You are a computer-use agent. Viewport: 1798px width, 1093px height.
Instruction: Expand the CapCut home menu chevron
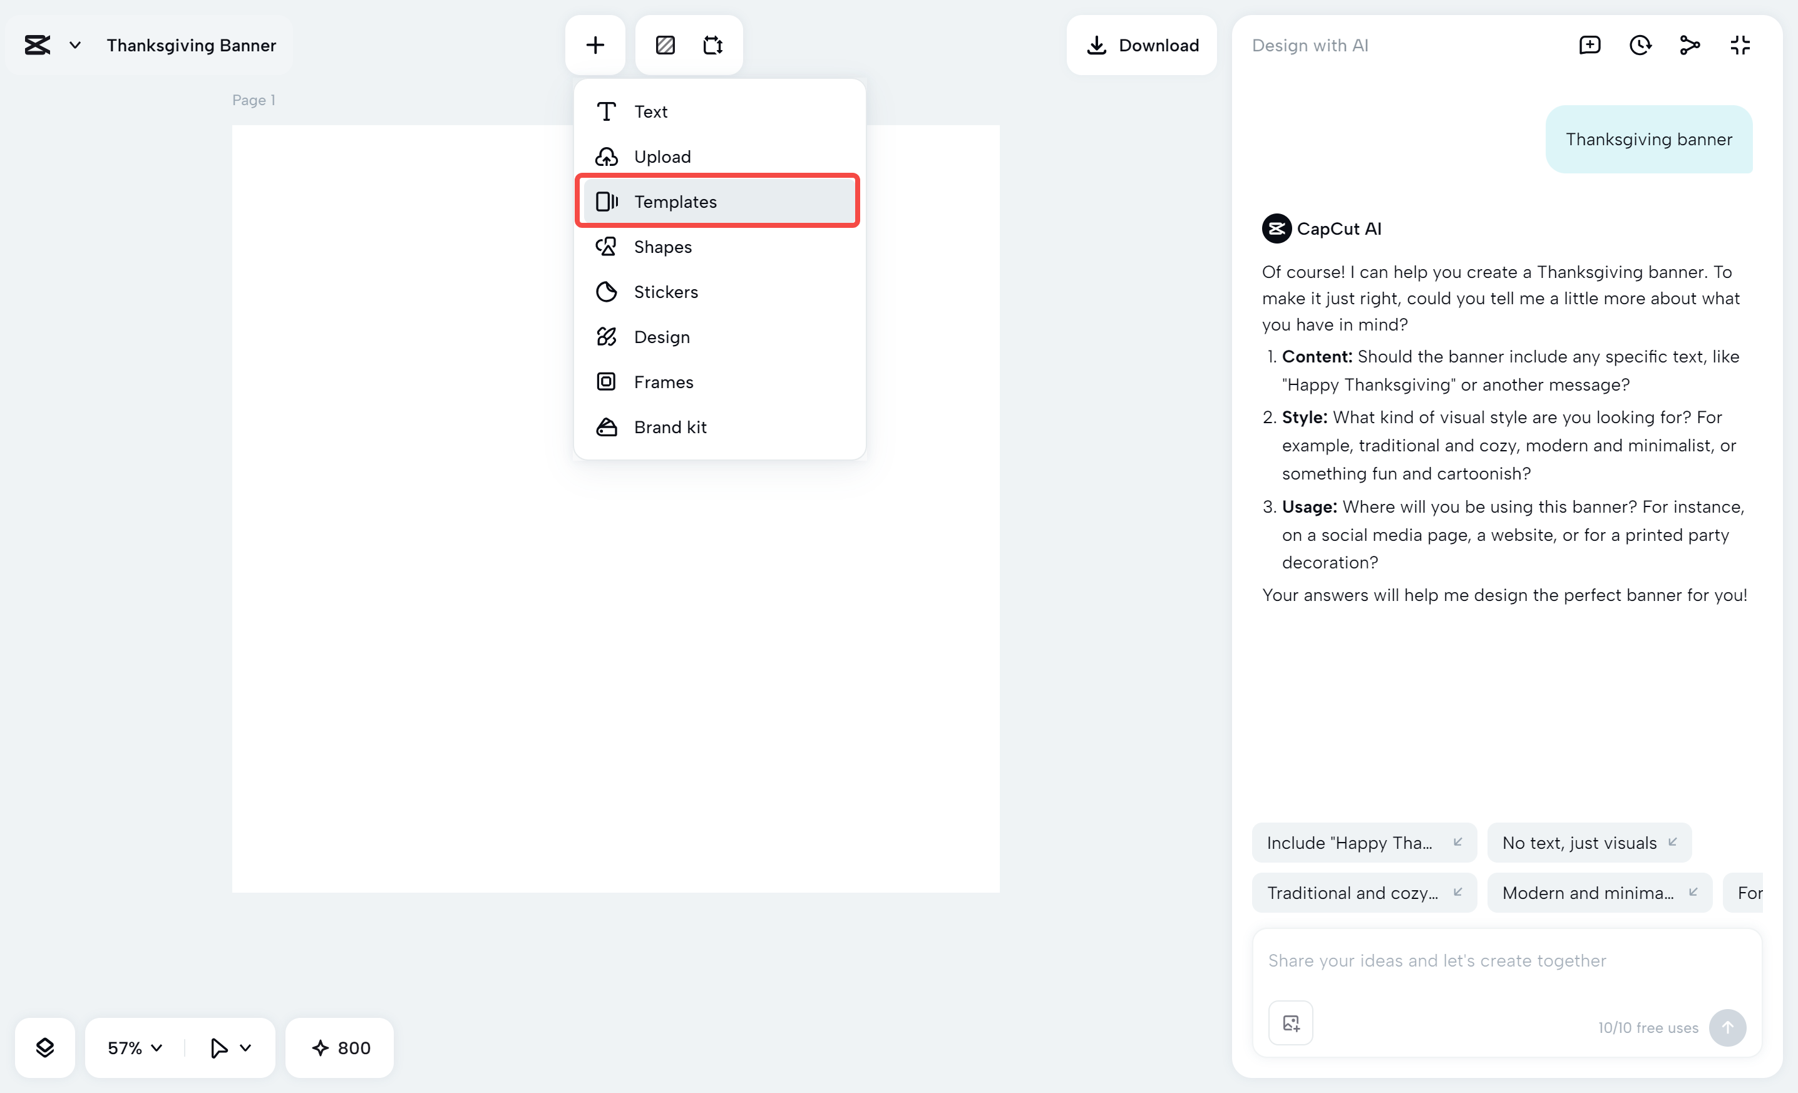tap(74, 44)
